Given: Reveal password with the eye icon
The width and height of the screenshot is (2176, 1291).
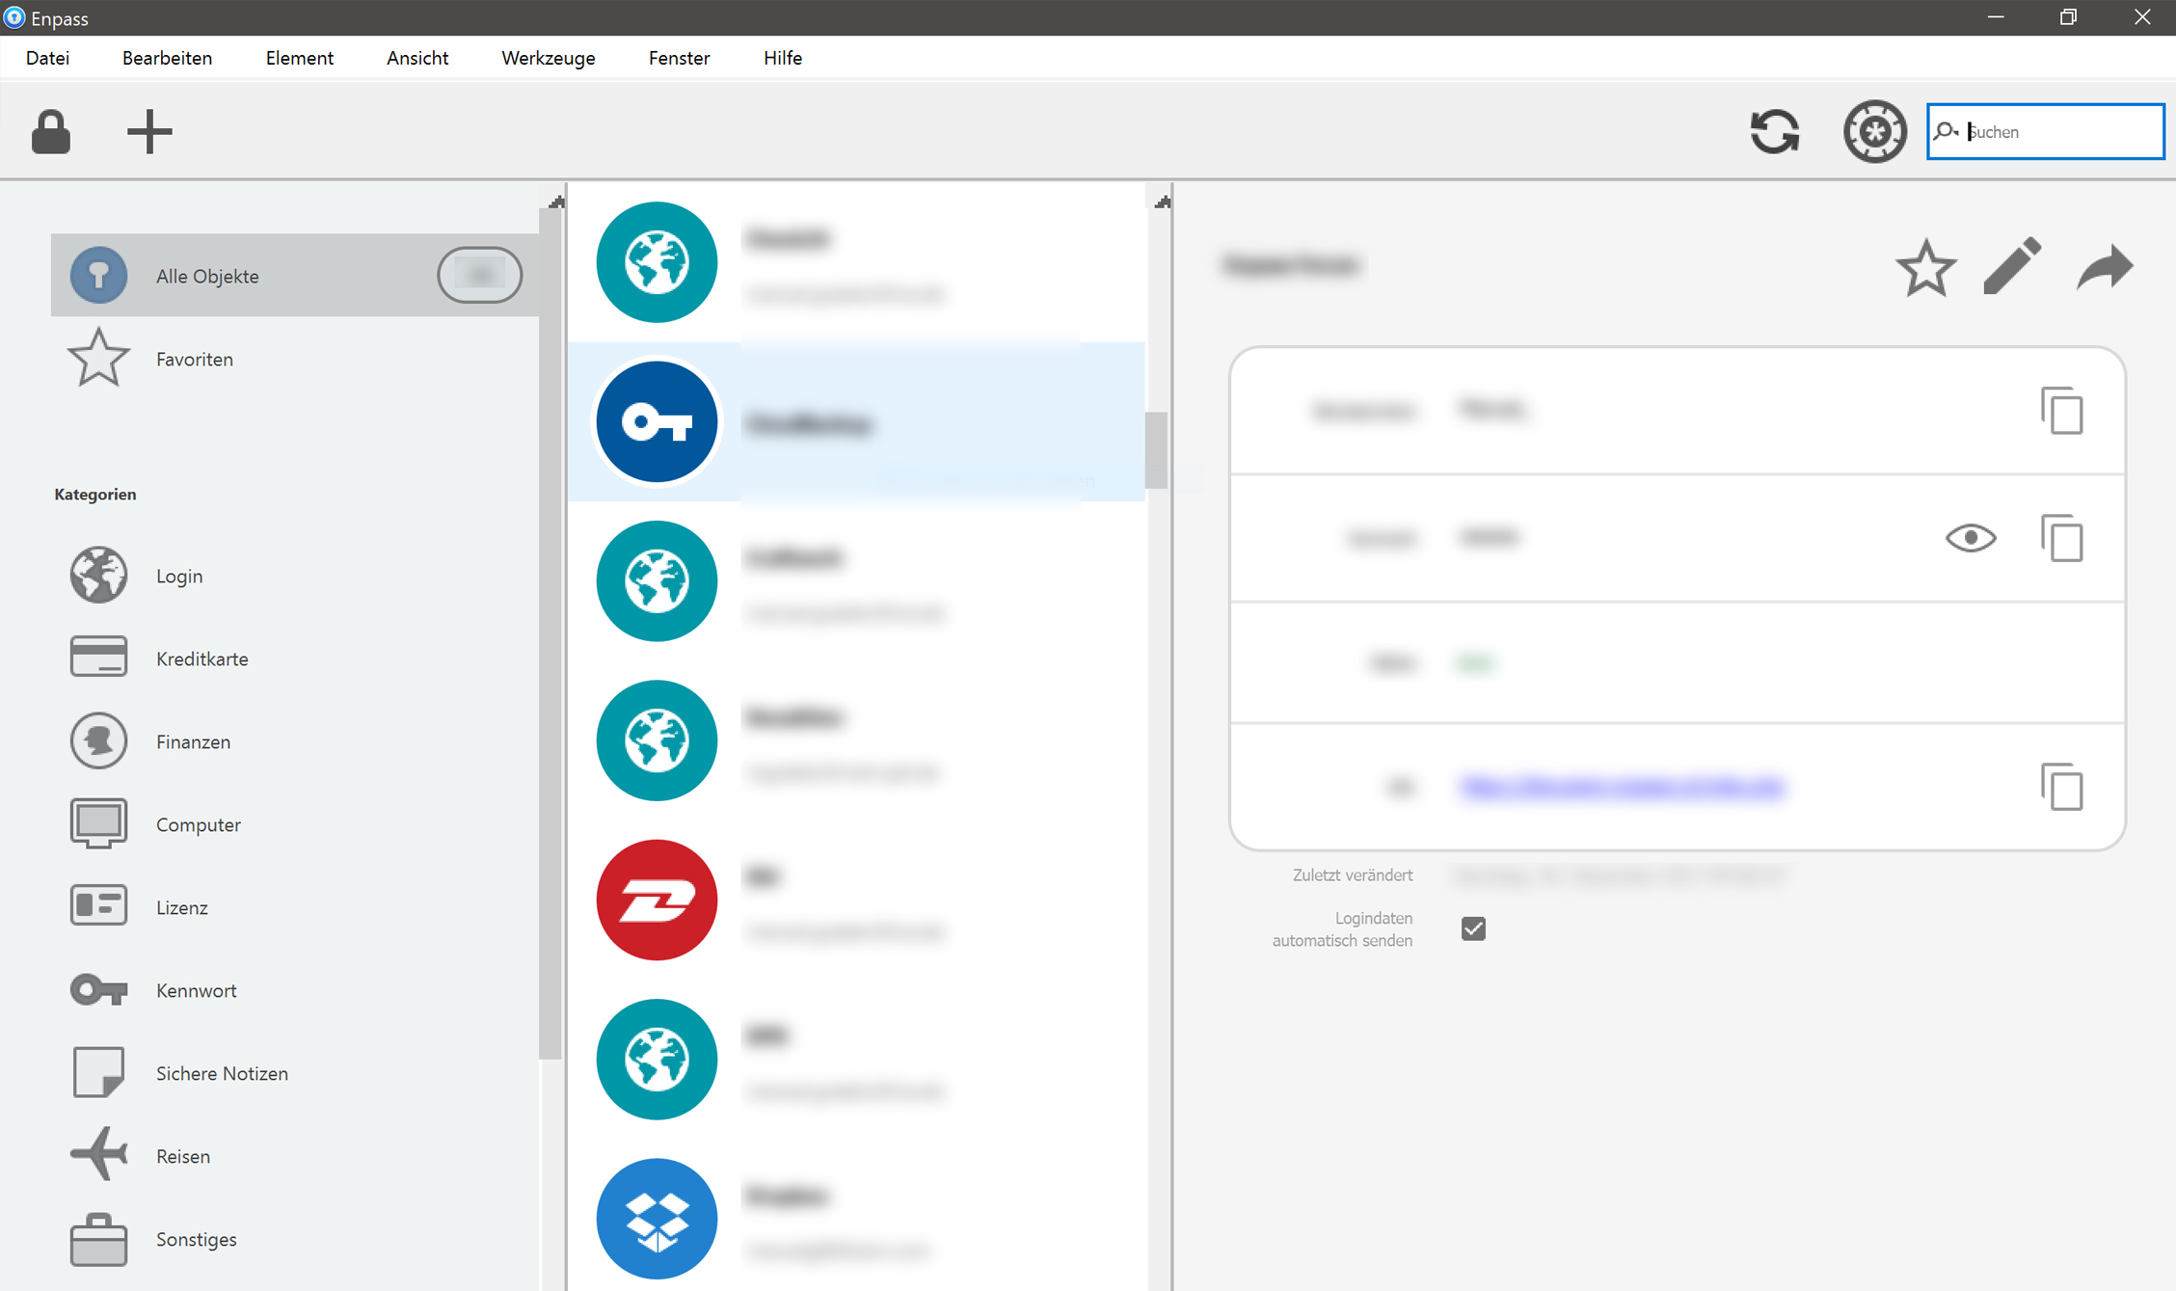Looking at the screenshot, I should [1971, 537].
